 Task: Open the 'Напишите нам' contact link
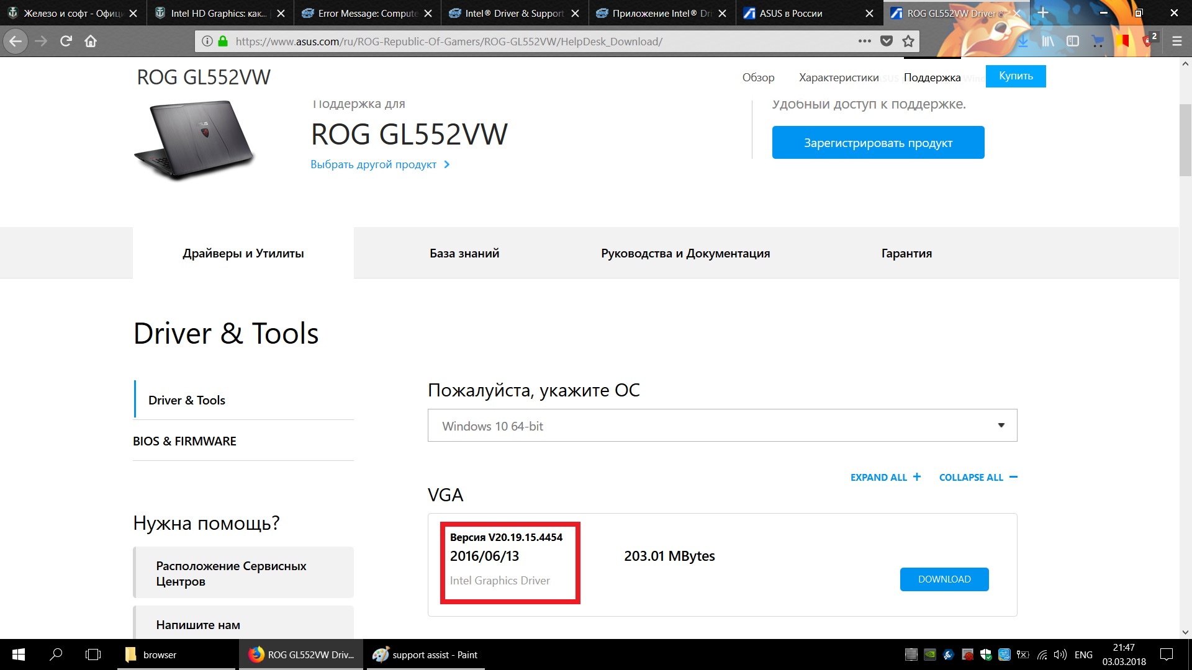click(x=244, y=623)
